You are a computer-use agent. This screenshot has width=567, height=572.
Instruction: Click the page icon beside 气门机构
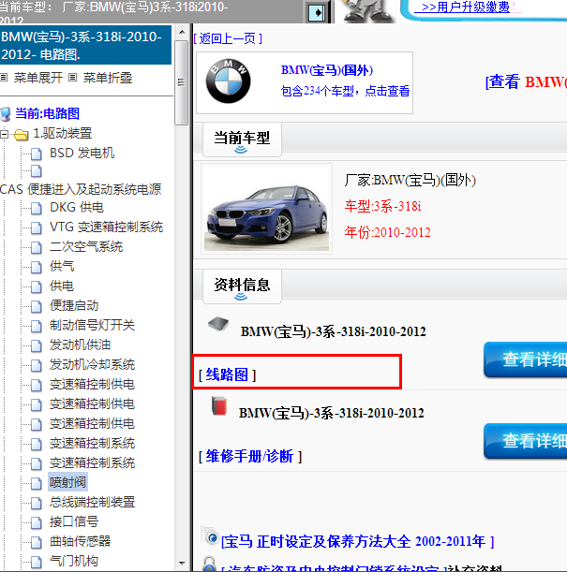click(37, 563)
